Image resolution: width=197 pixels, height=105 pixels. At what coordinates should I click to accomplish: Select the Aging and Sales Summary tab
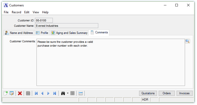(x=69, y=33)
